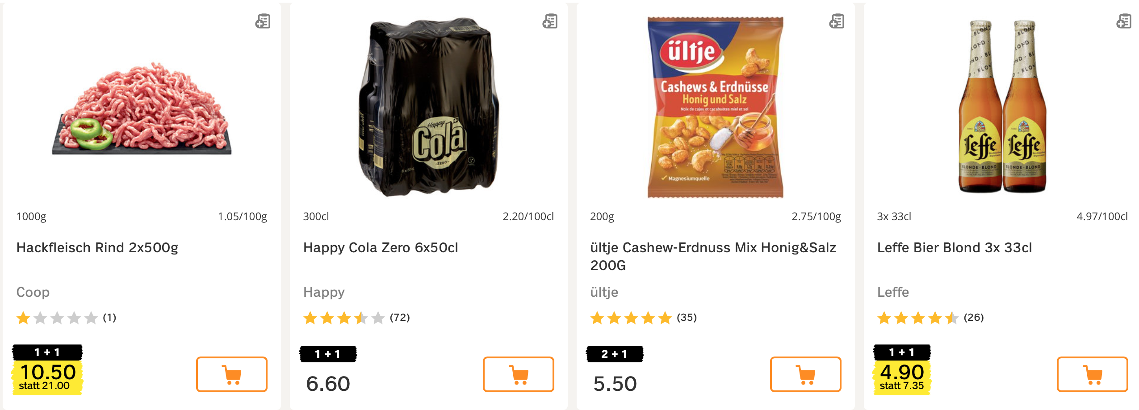The width and height of the screenshot is (1139, 410).
Task: Open Happy Cola Zero 6x50cl product title
Action: tap(381, 248)
